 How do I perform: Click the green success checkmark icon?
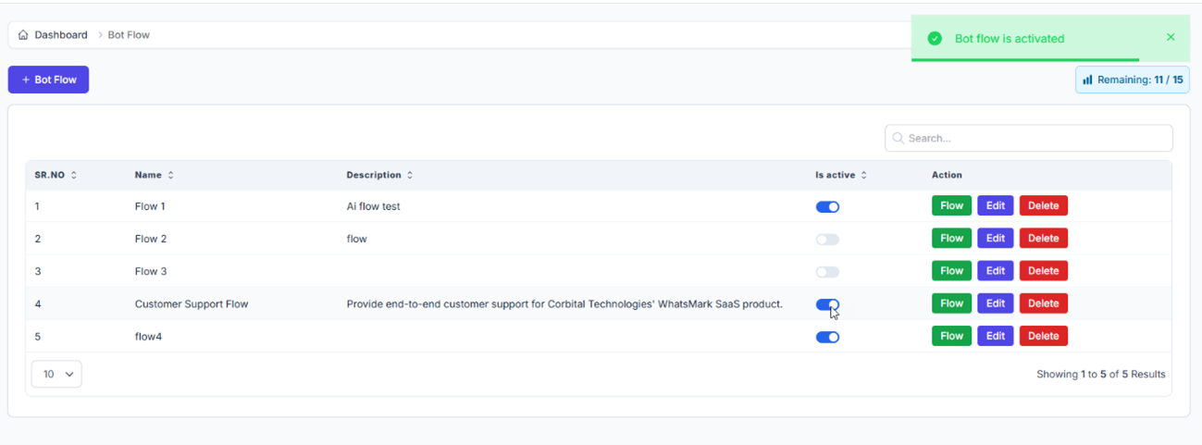[x=935, y=39]
